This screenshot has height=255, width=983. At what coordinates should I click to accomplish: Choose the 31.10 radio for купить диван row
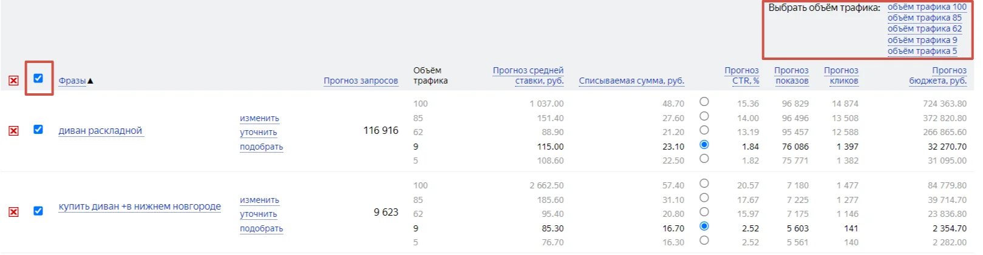tap(704, 198)
